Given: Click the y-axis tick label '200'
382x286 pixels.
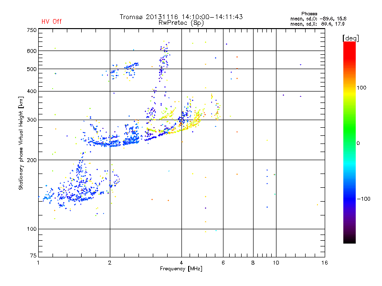Looking at the screenshot, I should pos(32,160).
